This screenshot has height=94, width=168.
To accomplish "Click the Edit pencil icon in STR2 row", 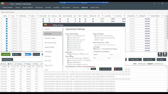I will pyautogui.click(x=49, y=21).
